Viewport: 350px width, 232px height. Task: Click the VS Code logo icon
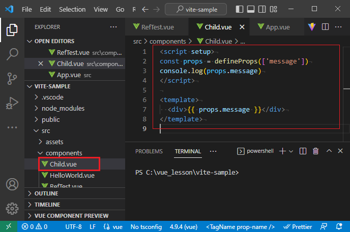tap(9, 9)
